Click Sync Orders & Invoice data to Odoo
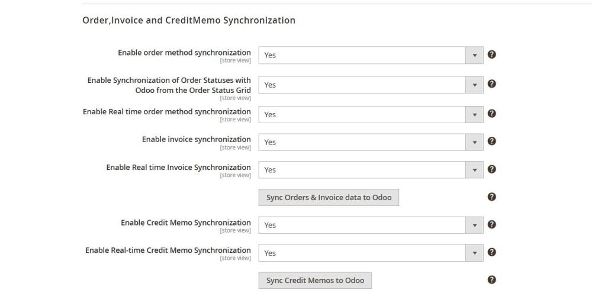 [329, 197]
